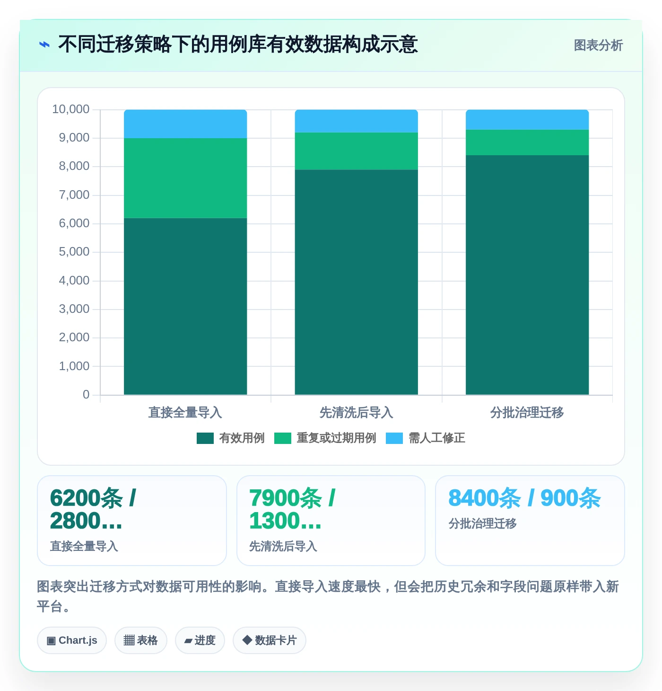Click the chart title 不同迁移策略下的用例库有效数据构成示意
Screen dimensions: 662x691
(x=238, y=44)
